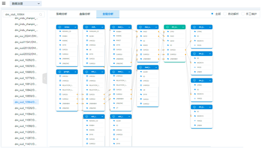Click the field icon beside RENWU_ID in renwu
The width and height of the screenshot is (264, 149).
click(x=60, y=32)
